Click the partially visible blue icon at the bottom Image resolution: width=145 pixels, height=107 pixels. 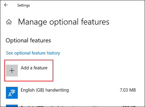point(12,106)
